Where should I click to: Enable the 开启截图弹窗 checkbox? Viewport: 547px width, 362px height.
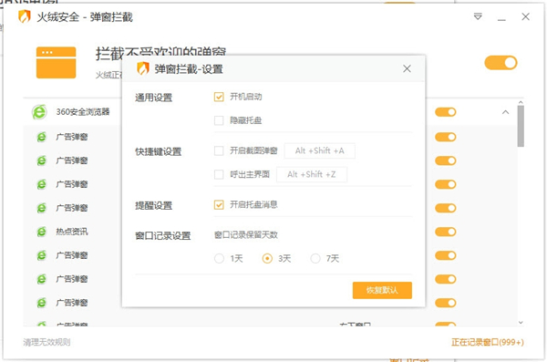tap(219, 150)
